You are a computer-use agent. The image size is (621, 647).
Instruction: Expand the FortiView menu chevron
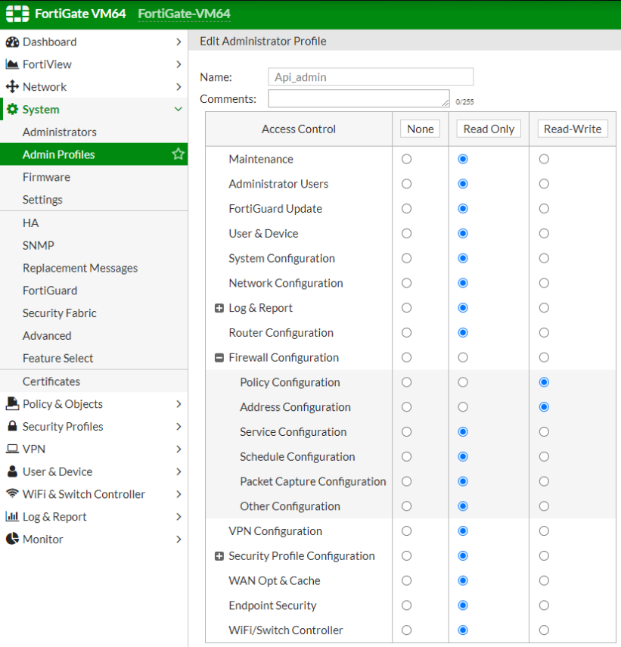pos(179,64)
